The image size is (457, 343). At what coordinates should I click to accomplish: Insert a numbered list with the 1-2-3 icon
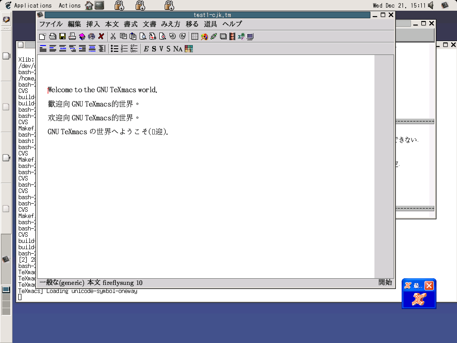(x=124, y=49)
